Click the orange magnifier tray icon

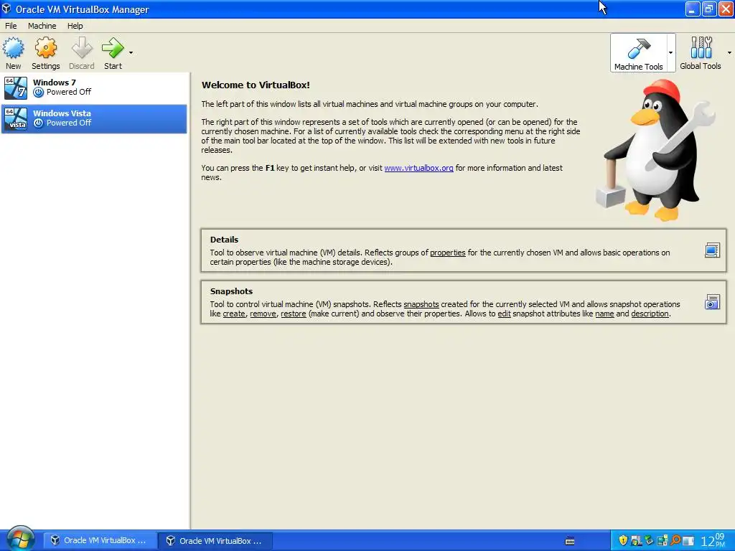click(x=675, y=541)
